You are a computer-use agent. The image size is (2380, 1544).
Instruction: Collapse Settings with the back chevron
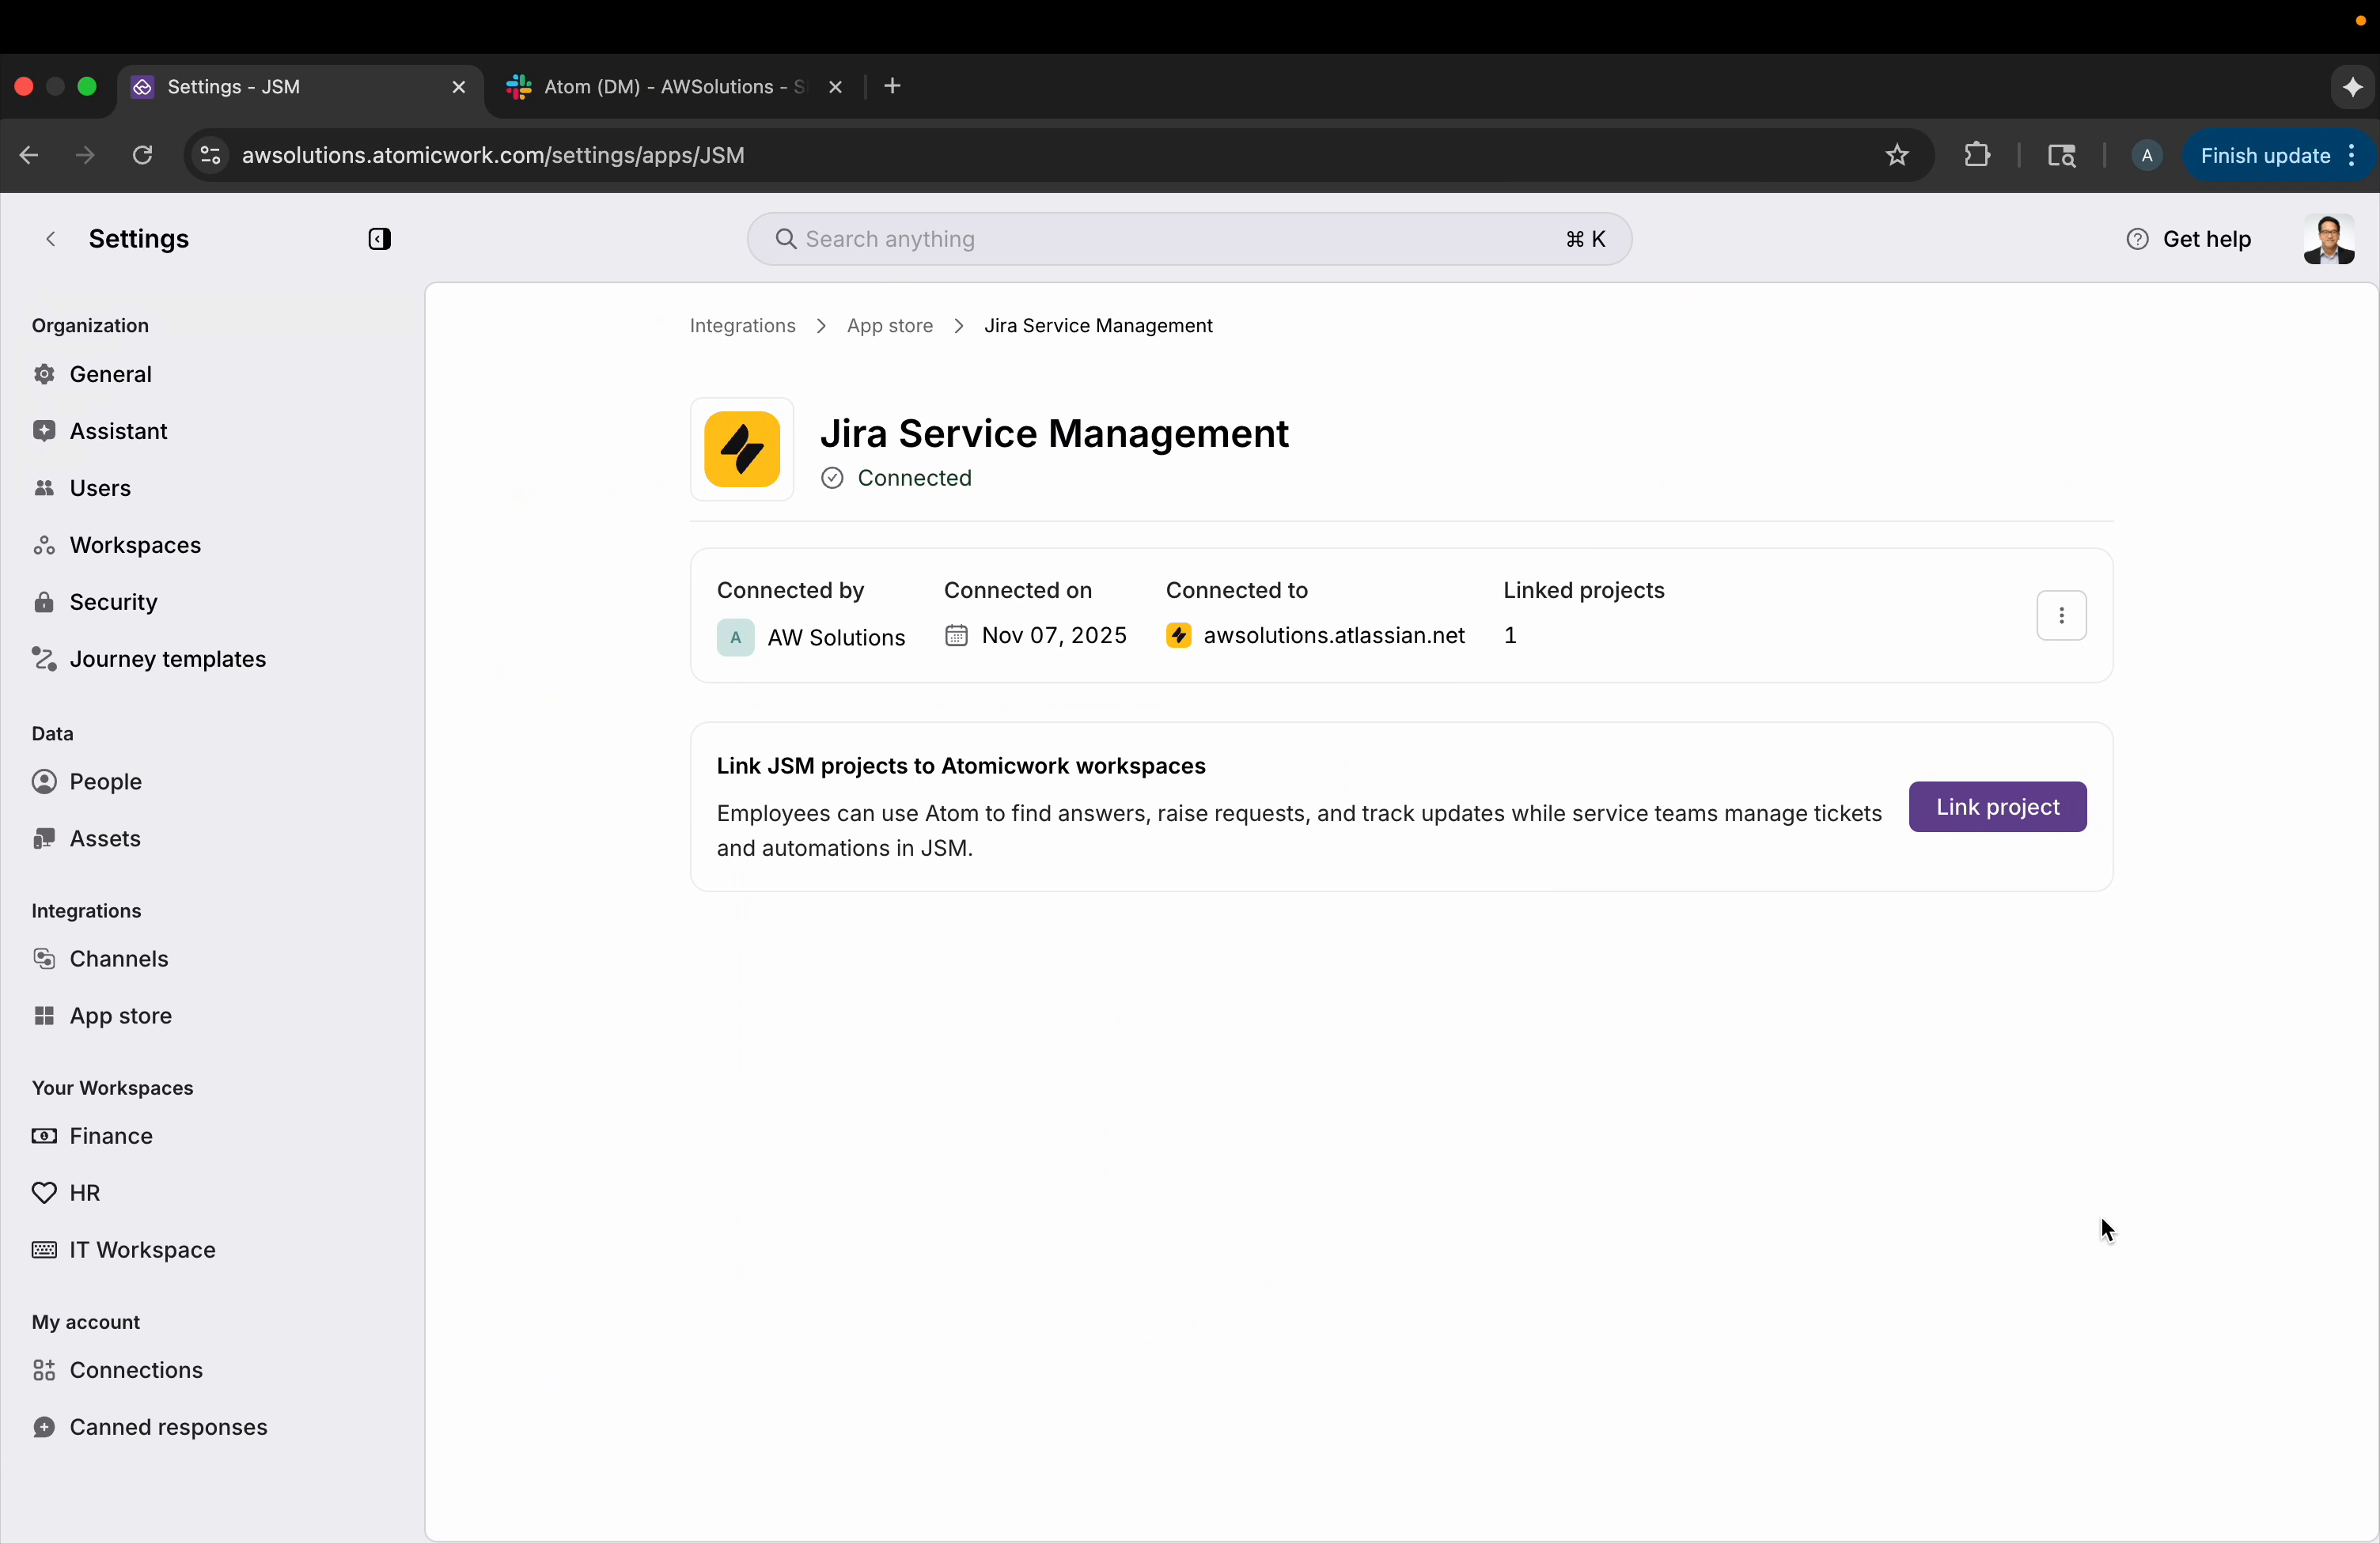pyautogui.click(x=50, y=239)
